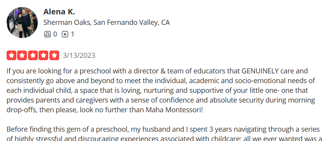The width and height of the screenshot is (325, 141).
Task: Select the third red rating star
Action: (33, 56)
